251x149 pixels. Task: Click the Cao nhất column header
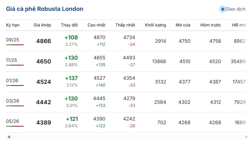click(x=96, y=25)
